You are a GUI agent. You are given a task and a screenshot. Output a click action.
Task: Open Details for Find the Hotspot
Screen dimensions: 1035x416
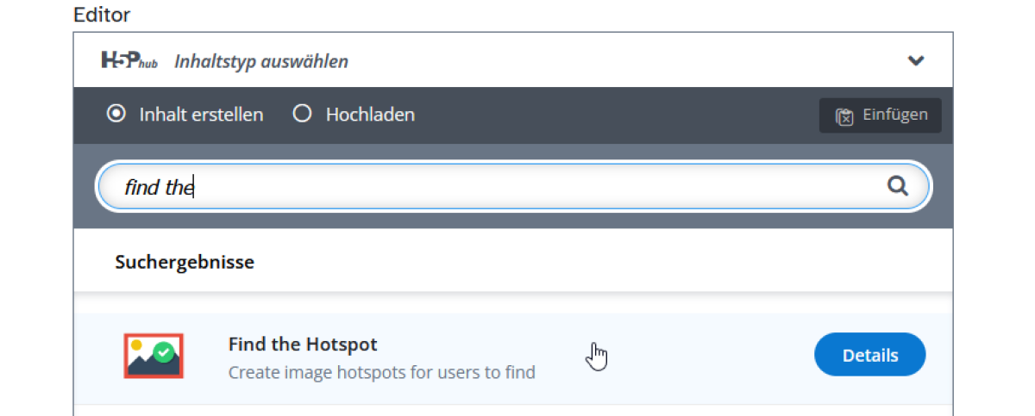tap(869, 355)
